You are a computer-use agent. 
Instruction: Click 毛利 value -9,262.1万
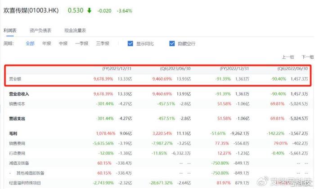(x=240, y=133)
